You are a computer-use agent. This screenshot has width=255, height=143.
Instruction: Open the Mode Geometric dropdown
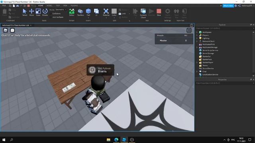point(61,10)
